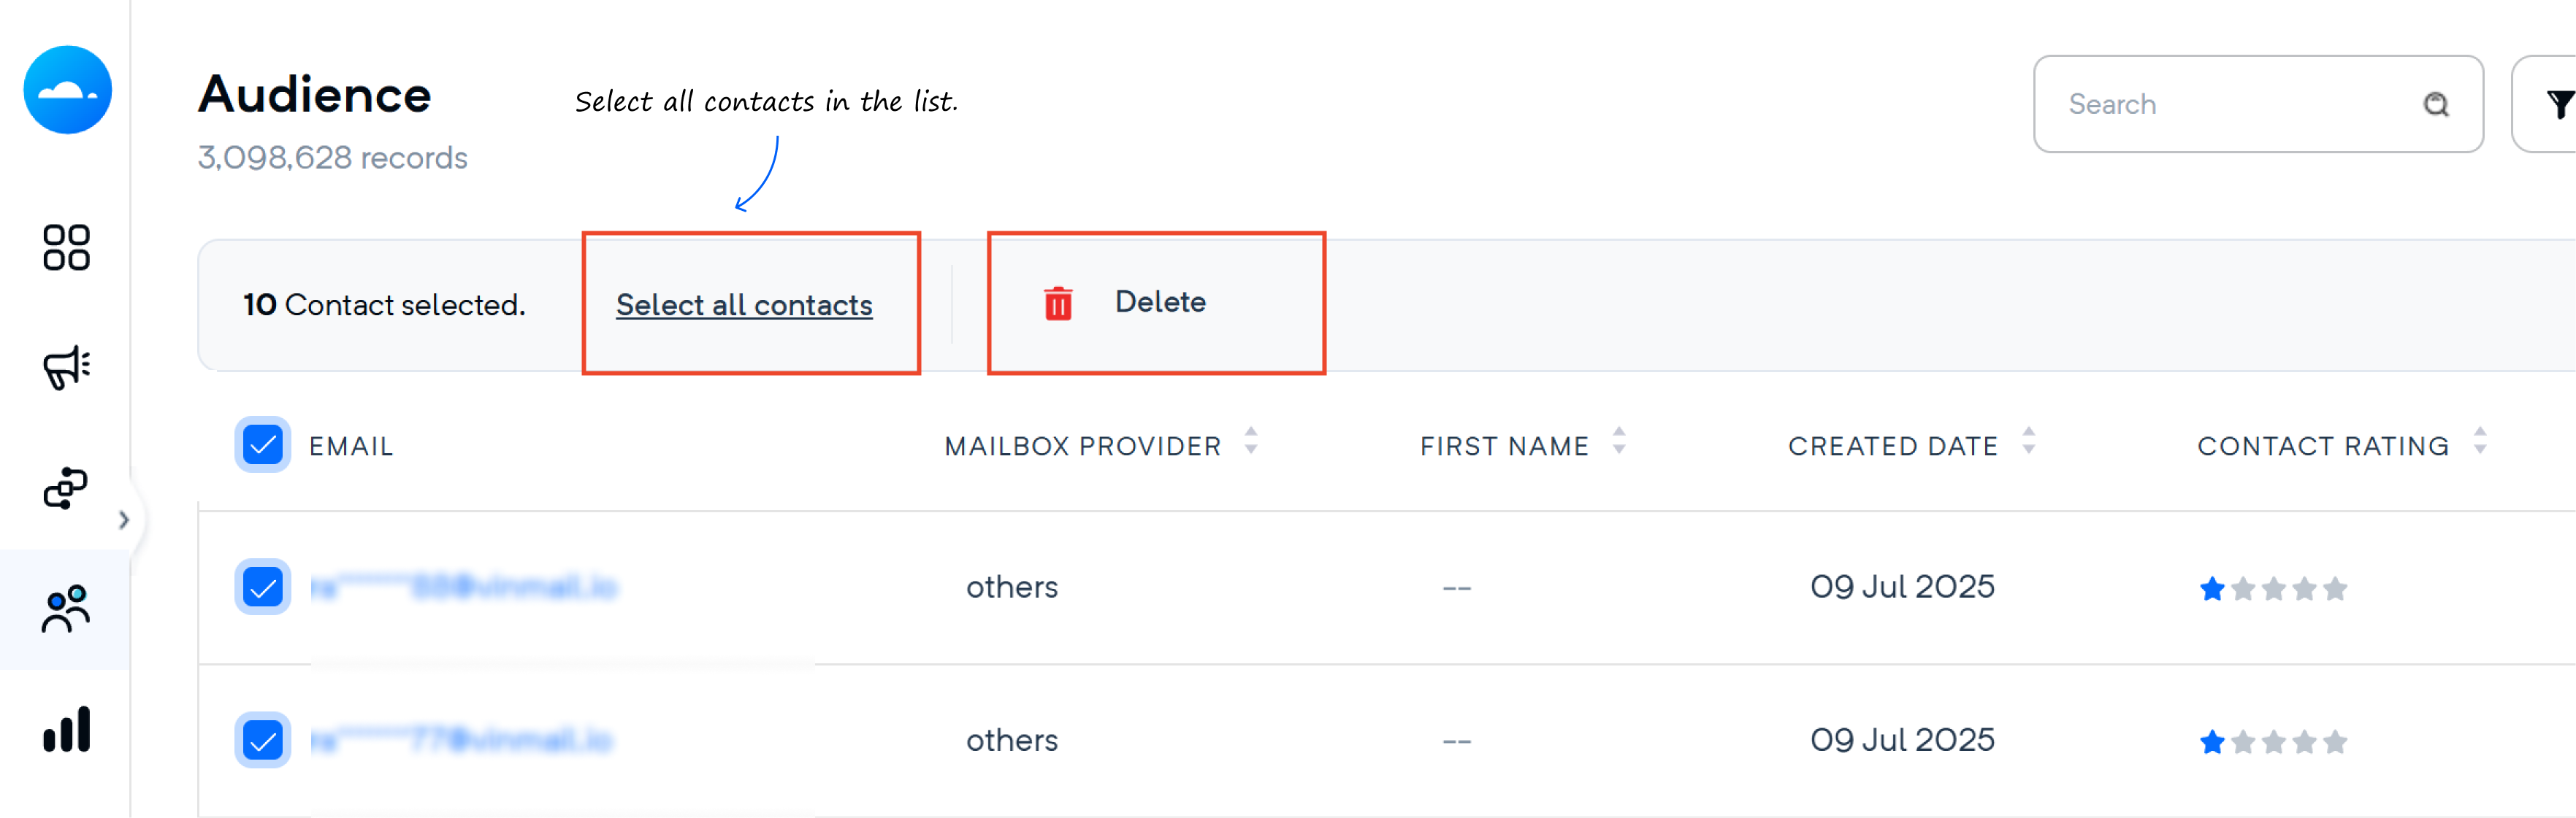Click into the Search input field

coord(2240,104)
